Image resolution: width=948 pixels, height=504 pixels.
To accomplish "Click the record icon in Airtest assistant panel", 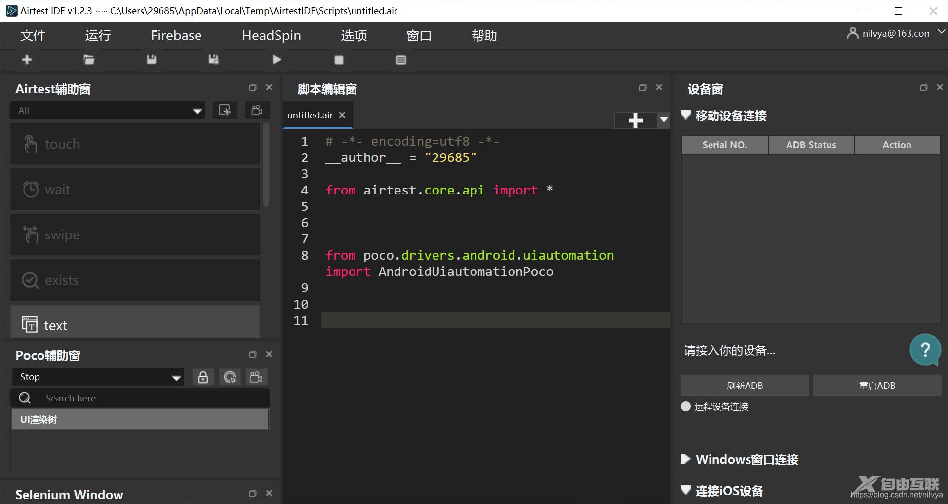I will 257,110.
